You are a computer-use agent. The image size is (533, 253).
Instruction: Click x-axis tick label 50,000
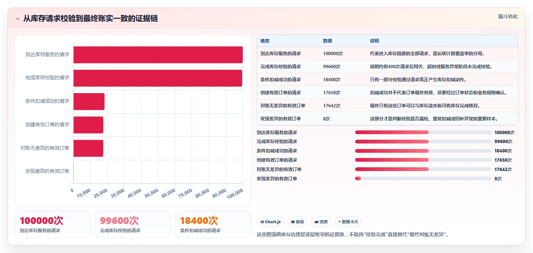coord(151,193)
